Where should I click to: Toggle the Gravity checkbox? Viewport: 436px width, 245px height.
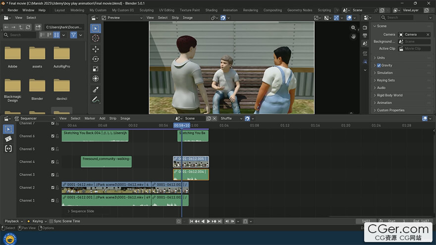[x=379, y=65]
